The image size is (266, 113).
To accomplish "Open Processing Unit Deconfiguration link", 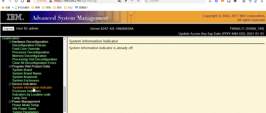I will tap(35, 59).
